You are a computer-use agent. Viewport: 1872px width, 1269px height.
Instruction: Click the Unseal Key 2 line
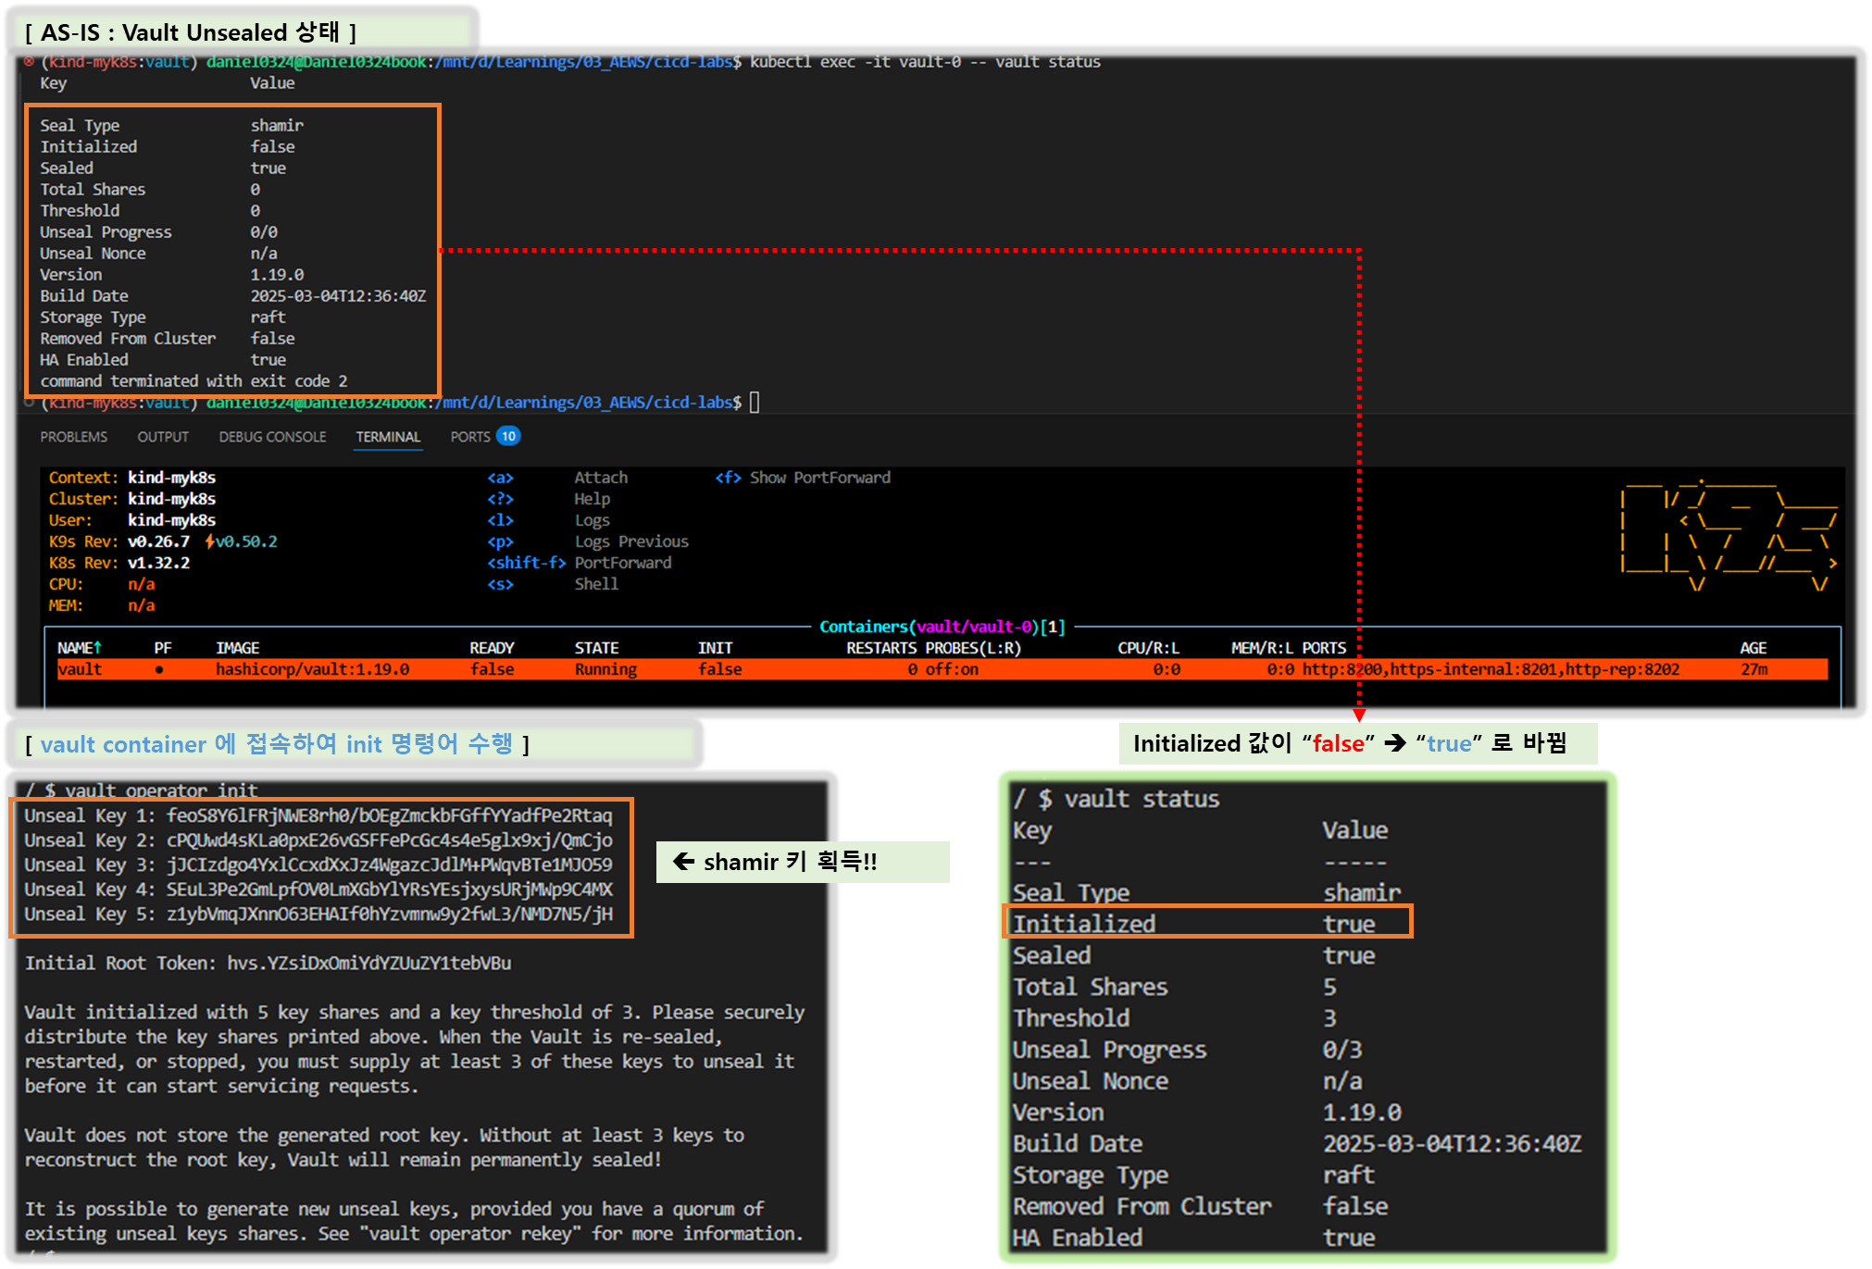[x=318, y=840]
